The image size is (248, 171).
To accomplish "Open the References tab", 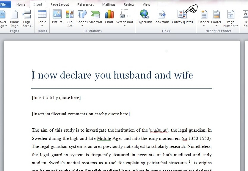I will coord(86,4).
